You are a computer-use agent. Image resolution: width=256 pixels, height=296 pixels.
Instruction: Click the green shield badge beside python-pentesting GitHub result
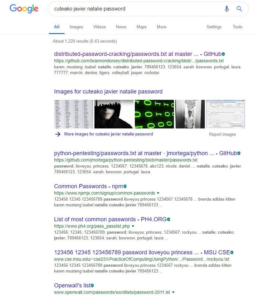click(x=239, y=153)
